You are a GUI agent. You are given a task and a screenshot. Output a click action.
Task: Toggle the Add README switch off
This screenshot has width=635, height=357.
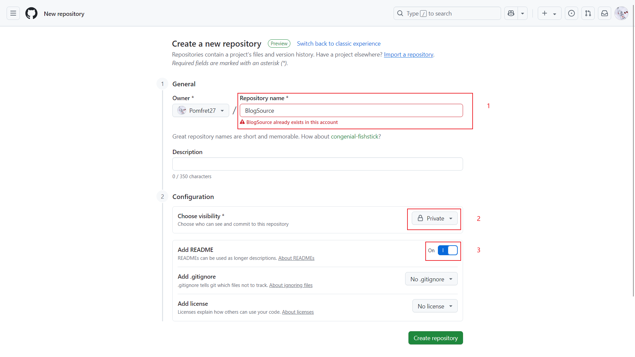point(447,250)
